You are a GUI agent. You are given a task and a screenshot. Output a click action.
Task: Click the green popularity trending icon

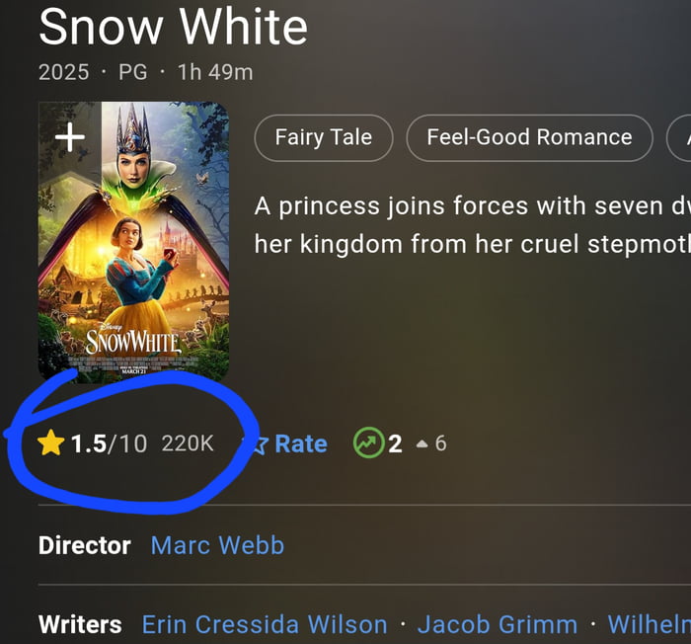[366, 443]
